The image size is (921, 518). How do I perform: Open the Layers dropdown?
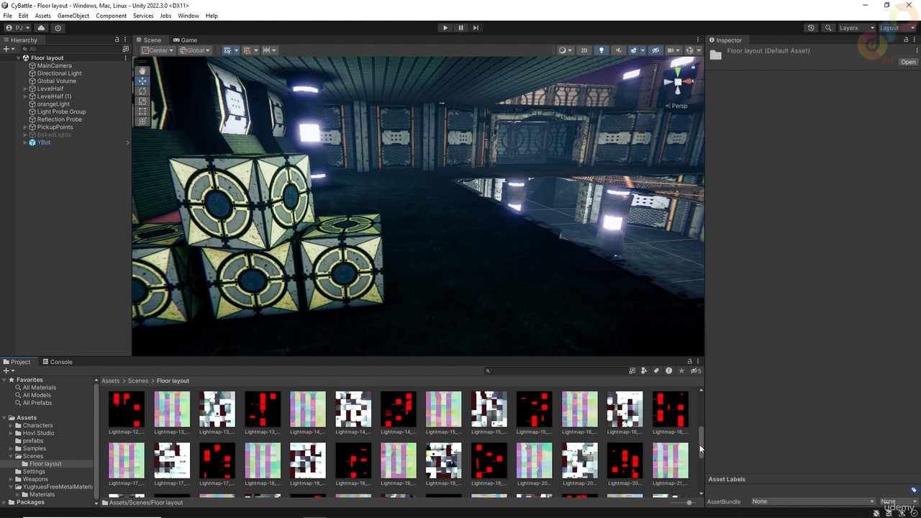point(856,28)
